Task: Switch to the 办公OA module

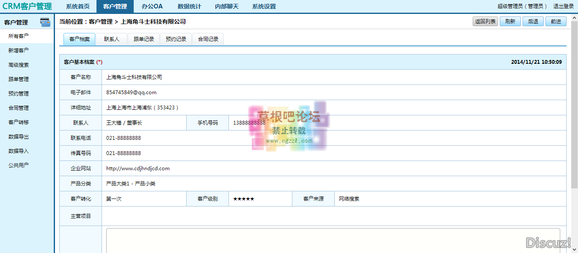Action: coord(152,6)
